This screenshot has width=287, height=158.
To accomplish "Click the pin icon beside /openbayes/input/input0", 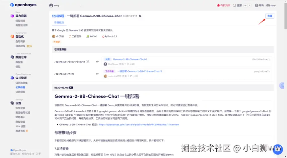I will coord(88,62).
